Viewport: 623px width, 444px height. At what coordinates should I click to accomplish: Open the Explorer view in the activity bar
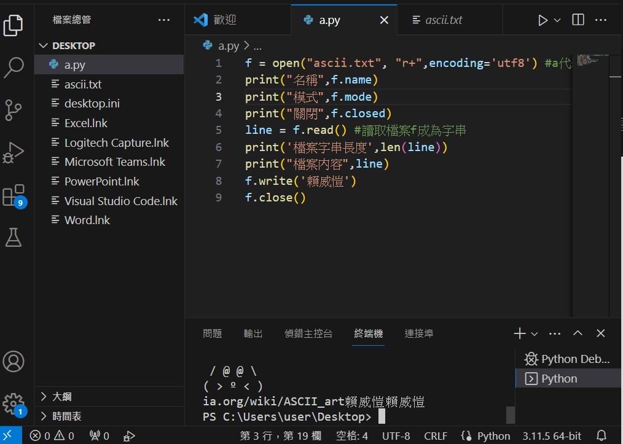click(x=13, y=25)
